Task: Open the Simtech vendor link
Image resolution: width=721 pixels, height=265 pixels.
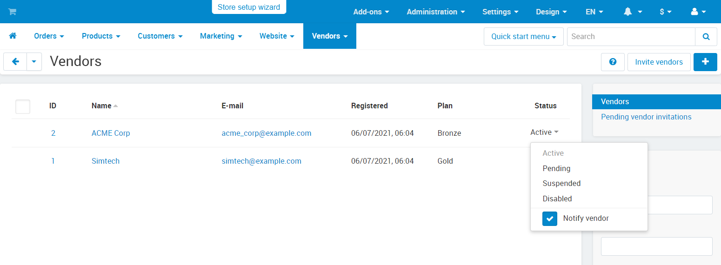Action: tap(106, 161)
